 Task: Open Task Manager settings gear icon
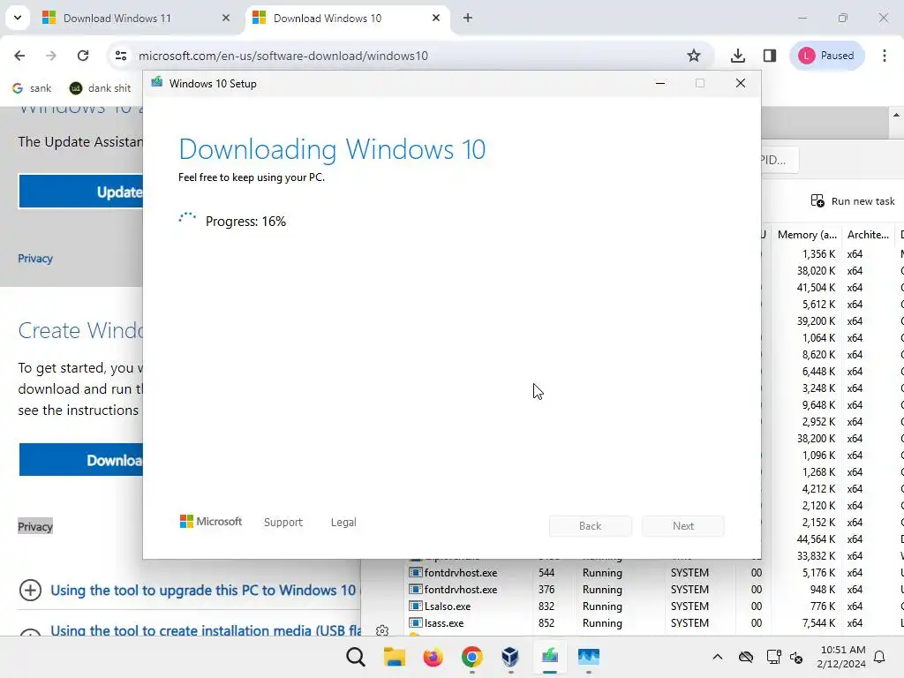pyautogui.click(x=382, y=630)
